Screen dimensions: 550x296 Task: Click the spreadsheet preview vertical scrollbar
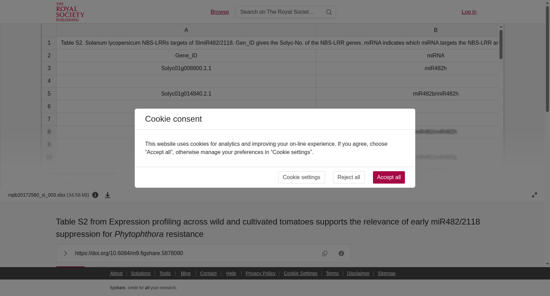tap(501, 45)
